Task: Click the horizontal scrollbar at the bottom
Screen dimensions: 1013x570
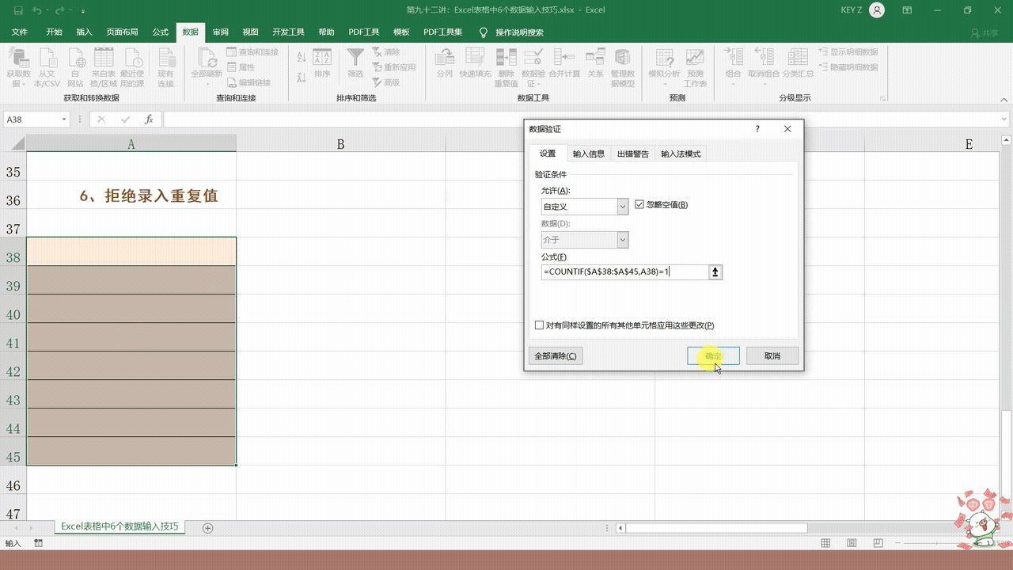Action: pos(716,528)
